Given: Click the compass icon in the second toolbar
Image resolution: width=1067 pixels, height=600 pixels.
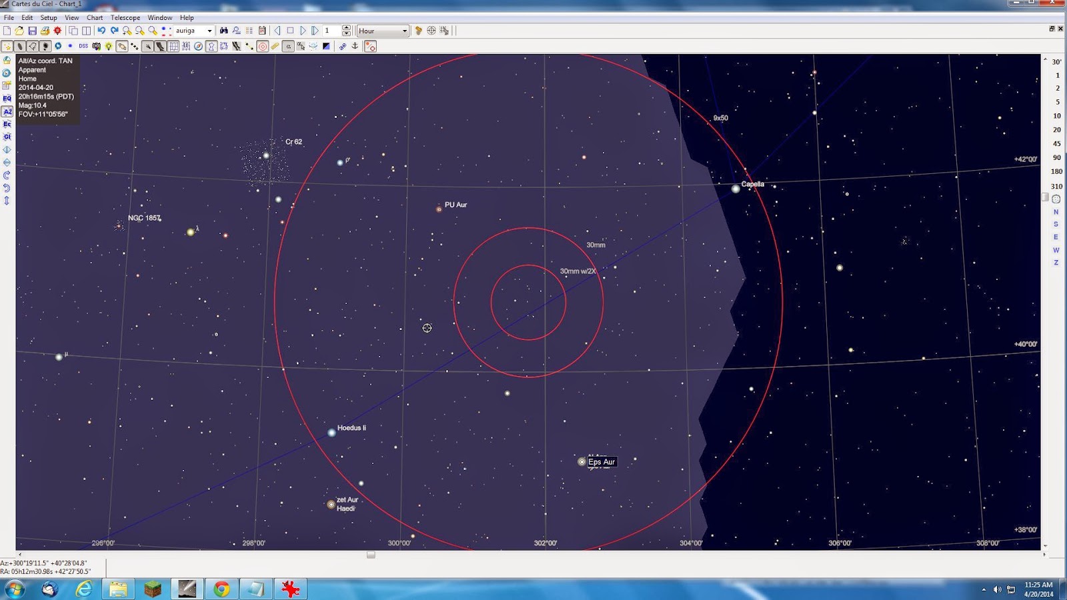Looking at the screenshot, I should pos(198,47).
